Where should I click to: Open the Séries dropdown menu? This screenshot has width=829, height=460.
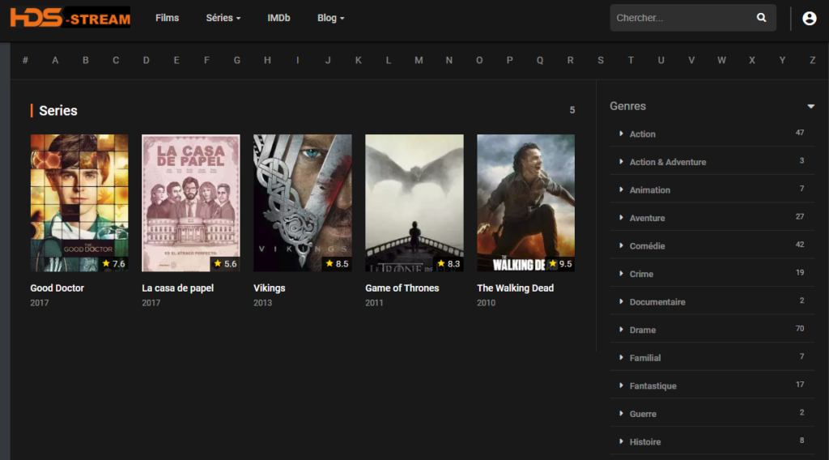[223, 18]
